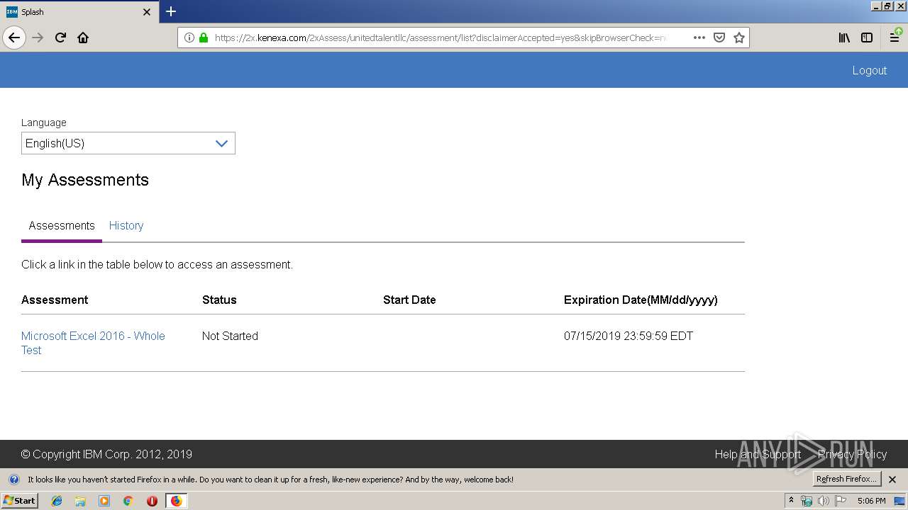Click the Start Date column header

click(x=409, y=300)
